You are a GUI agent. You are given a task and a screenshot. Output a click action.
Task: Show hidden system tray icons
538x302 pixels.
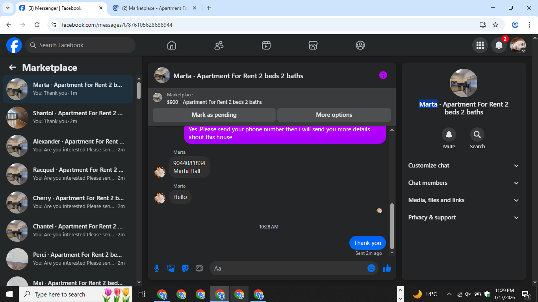click(x=449, y=294)
